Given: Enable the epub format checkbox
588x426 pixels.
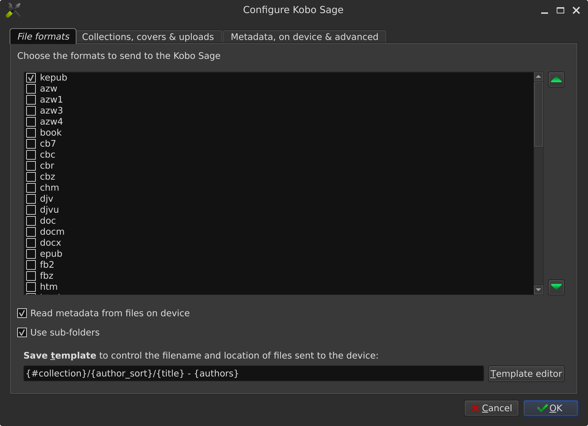Looking at the screenshot, I should point(31,254).
